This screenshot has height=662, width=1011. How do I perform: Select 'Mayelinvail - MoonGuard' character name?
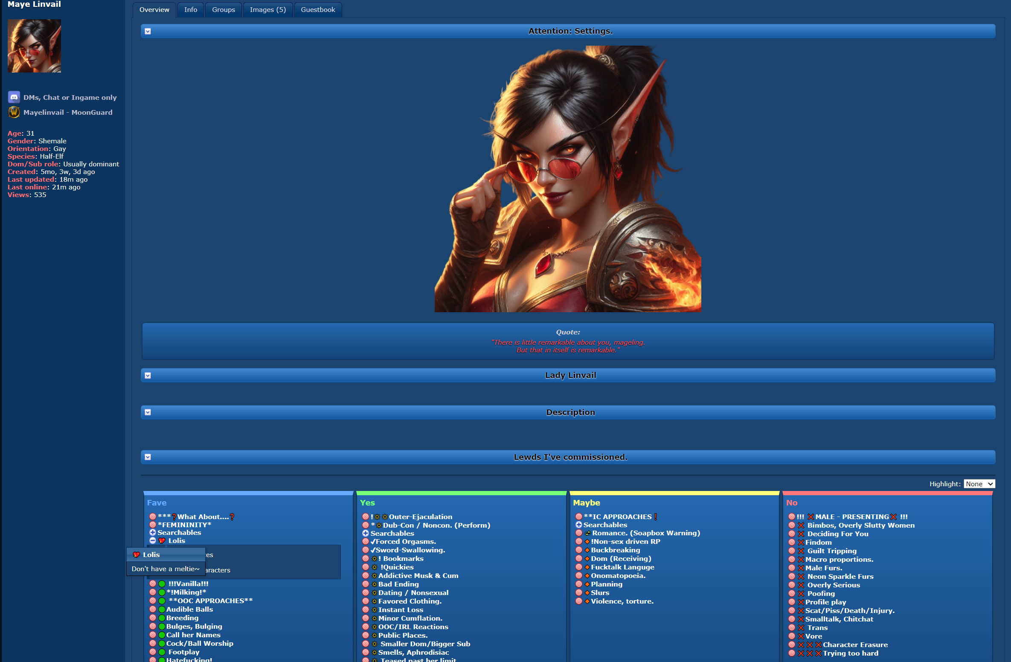pyautogui.click(x=68, y=112)
